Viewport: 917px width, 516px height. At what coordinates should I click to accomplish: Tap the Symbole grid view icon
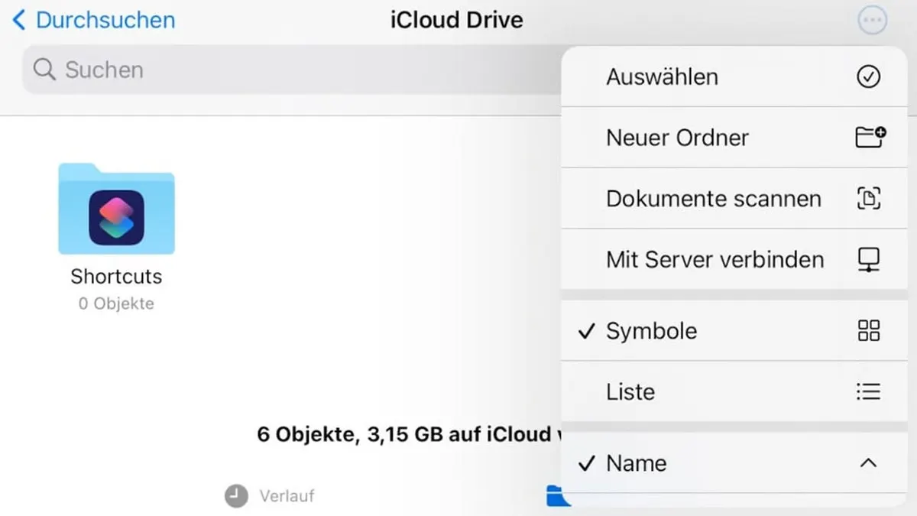pos(868,330)
